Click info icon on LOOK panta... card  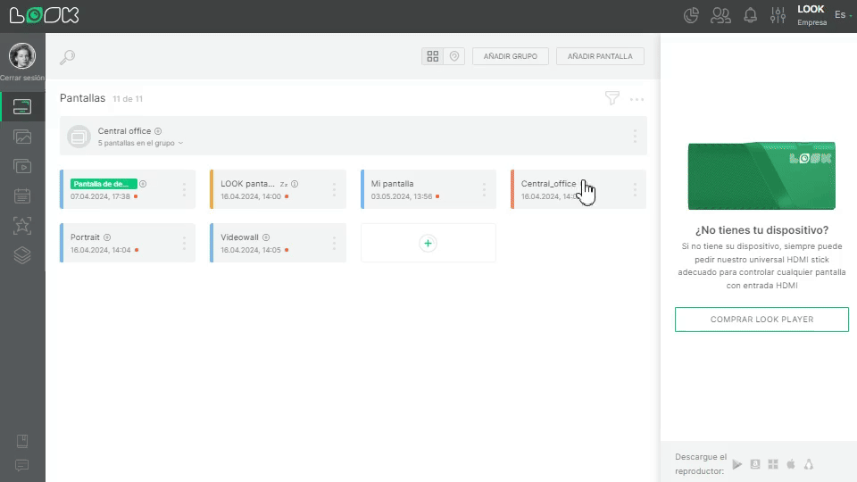(x=295, y=184)
